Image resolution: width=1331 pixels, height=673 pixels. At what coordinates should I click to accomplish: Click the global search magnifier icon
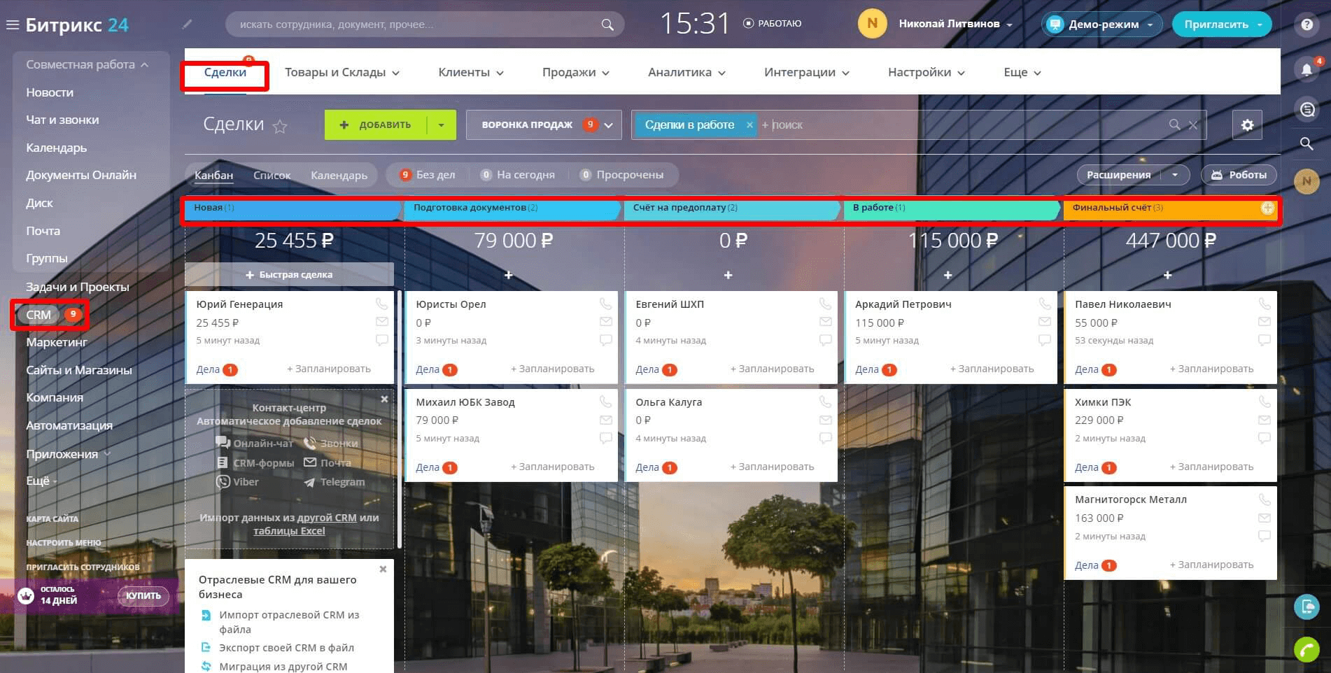[x=1307, y=145]
